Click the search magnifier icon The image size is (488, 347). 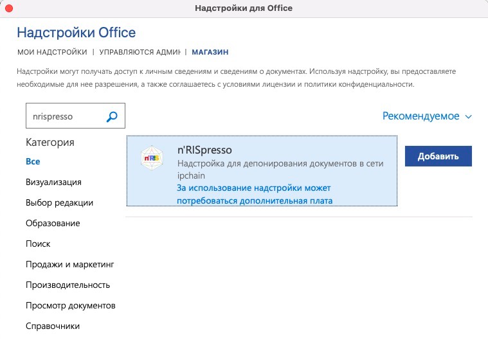[112, 116]
